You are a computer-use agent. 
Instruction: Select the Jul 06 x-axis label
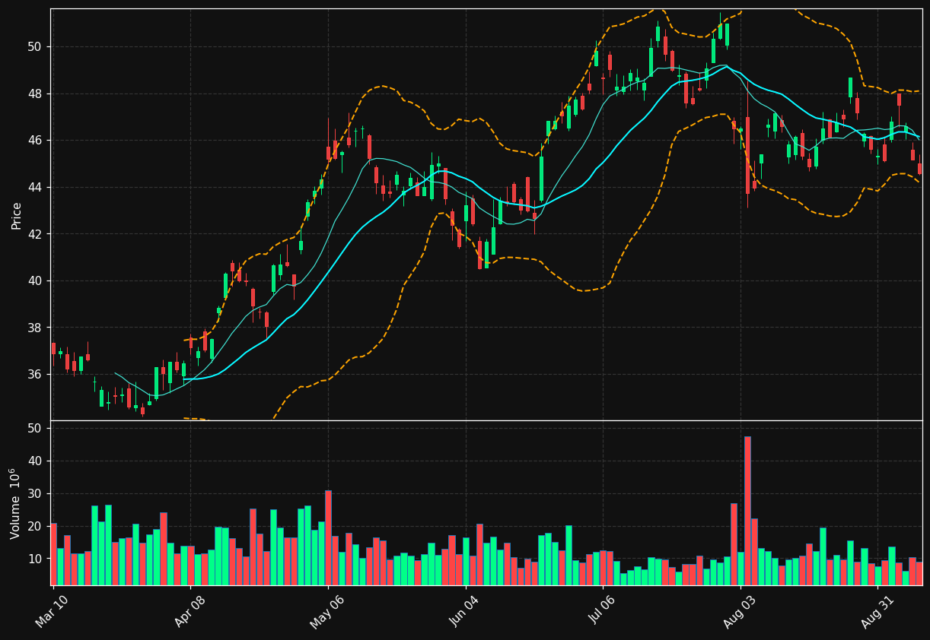pyautogui.click(x=601, y=611)
